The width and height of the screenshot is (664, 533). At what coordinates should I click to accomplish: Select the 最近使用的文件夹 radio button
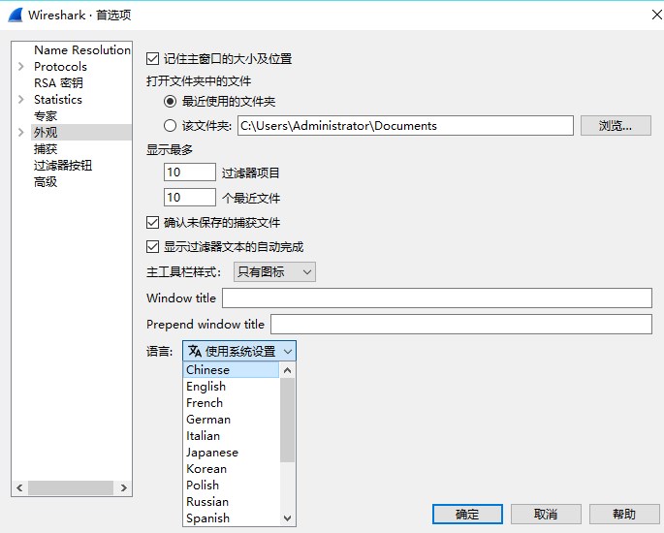click(170, 101)
